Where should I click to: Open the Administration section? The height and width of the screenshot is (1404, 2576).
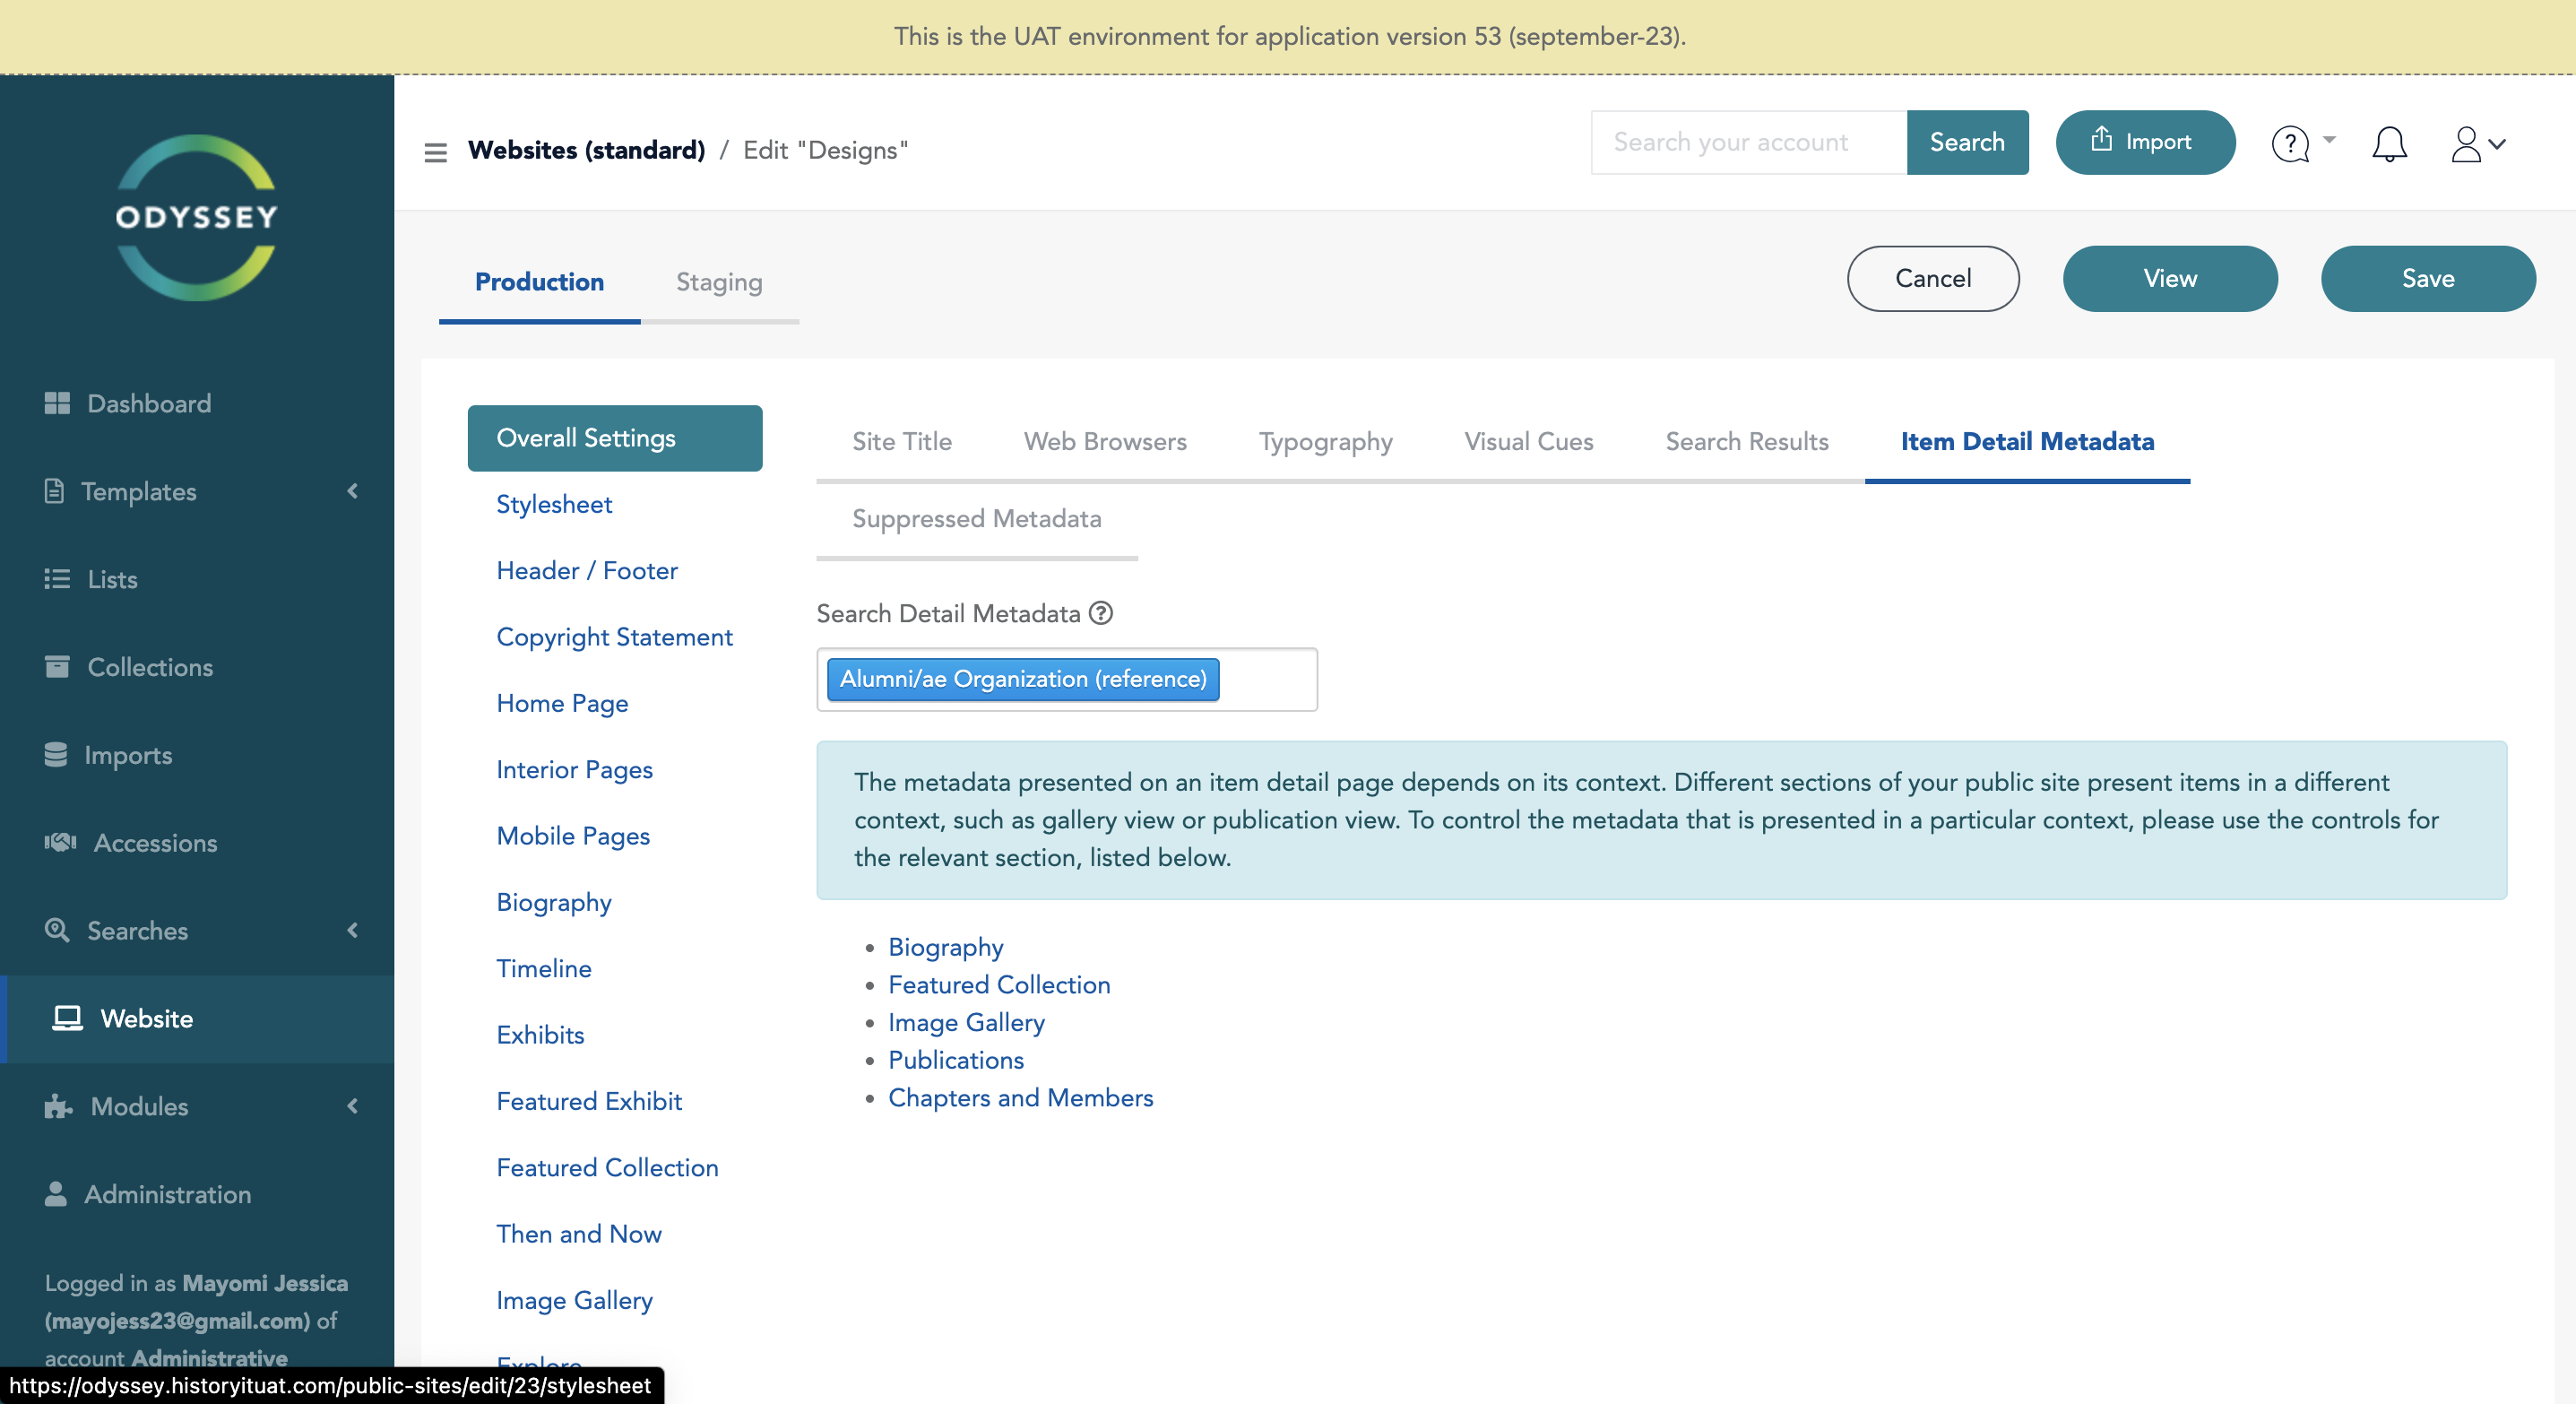167,1194
